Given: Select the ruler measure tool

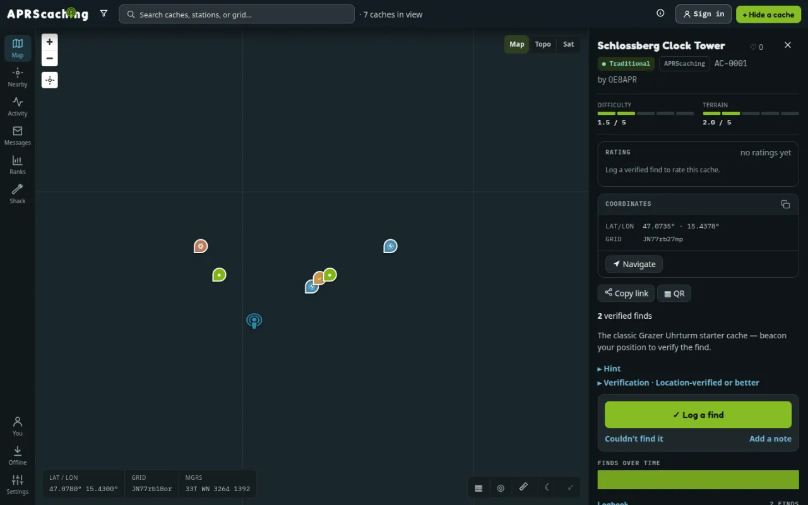Looking at the screenshot, I should pos(523,487).
